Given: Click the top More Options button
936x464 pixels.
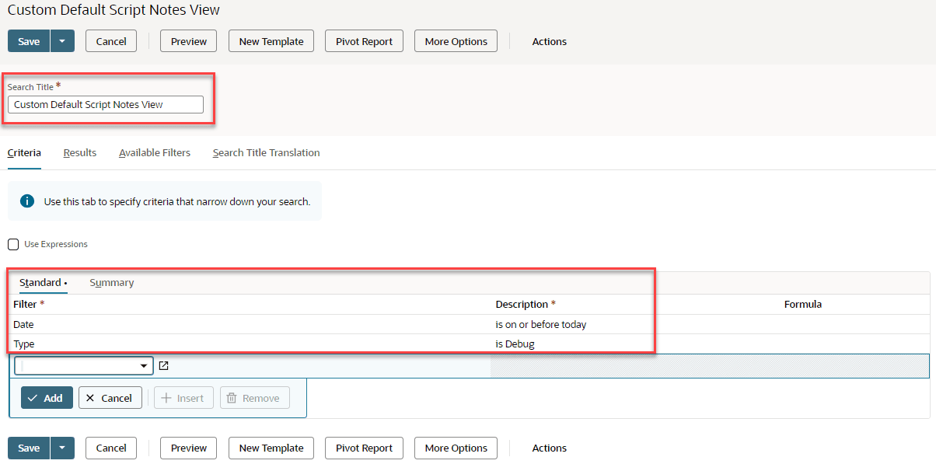Looking at the screenshot, I should click(x=456, y=41).
